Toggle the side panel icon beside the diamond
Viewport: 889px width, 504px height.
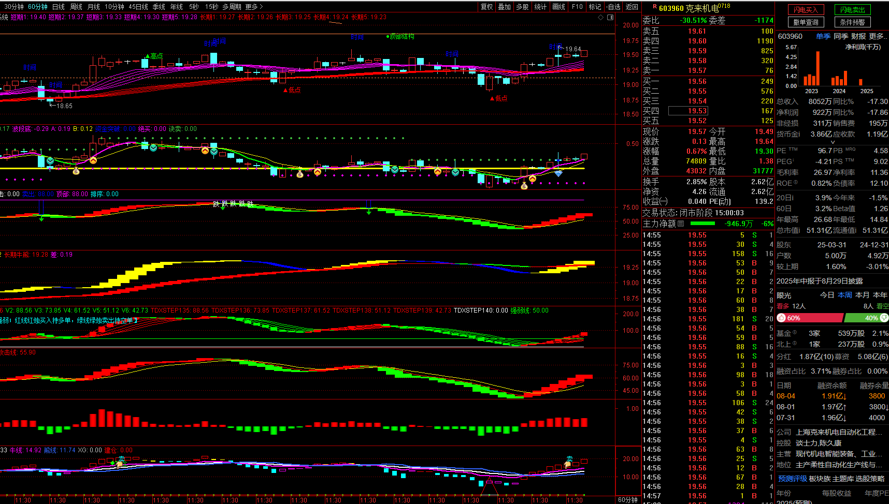[610, 17]
